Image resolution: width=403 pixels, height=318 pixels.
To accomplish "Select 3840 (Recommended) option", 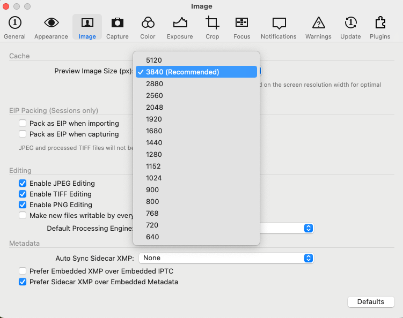I will click(x=196, y=72).
